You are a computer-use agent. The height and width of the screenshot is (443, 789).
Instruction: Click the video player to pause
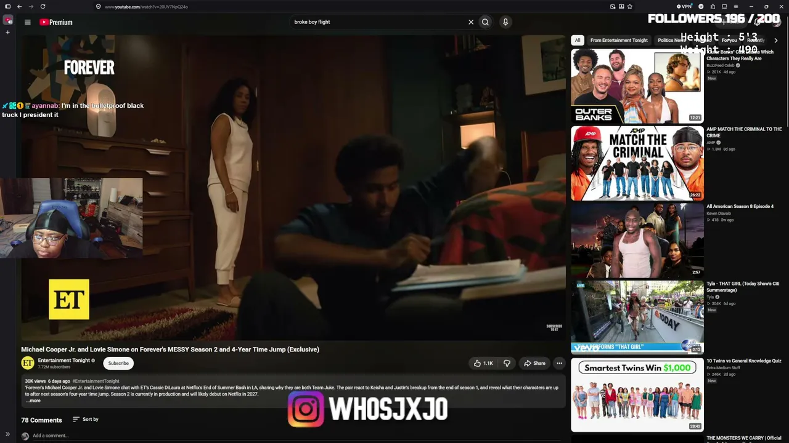[293, 187]
